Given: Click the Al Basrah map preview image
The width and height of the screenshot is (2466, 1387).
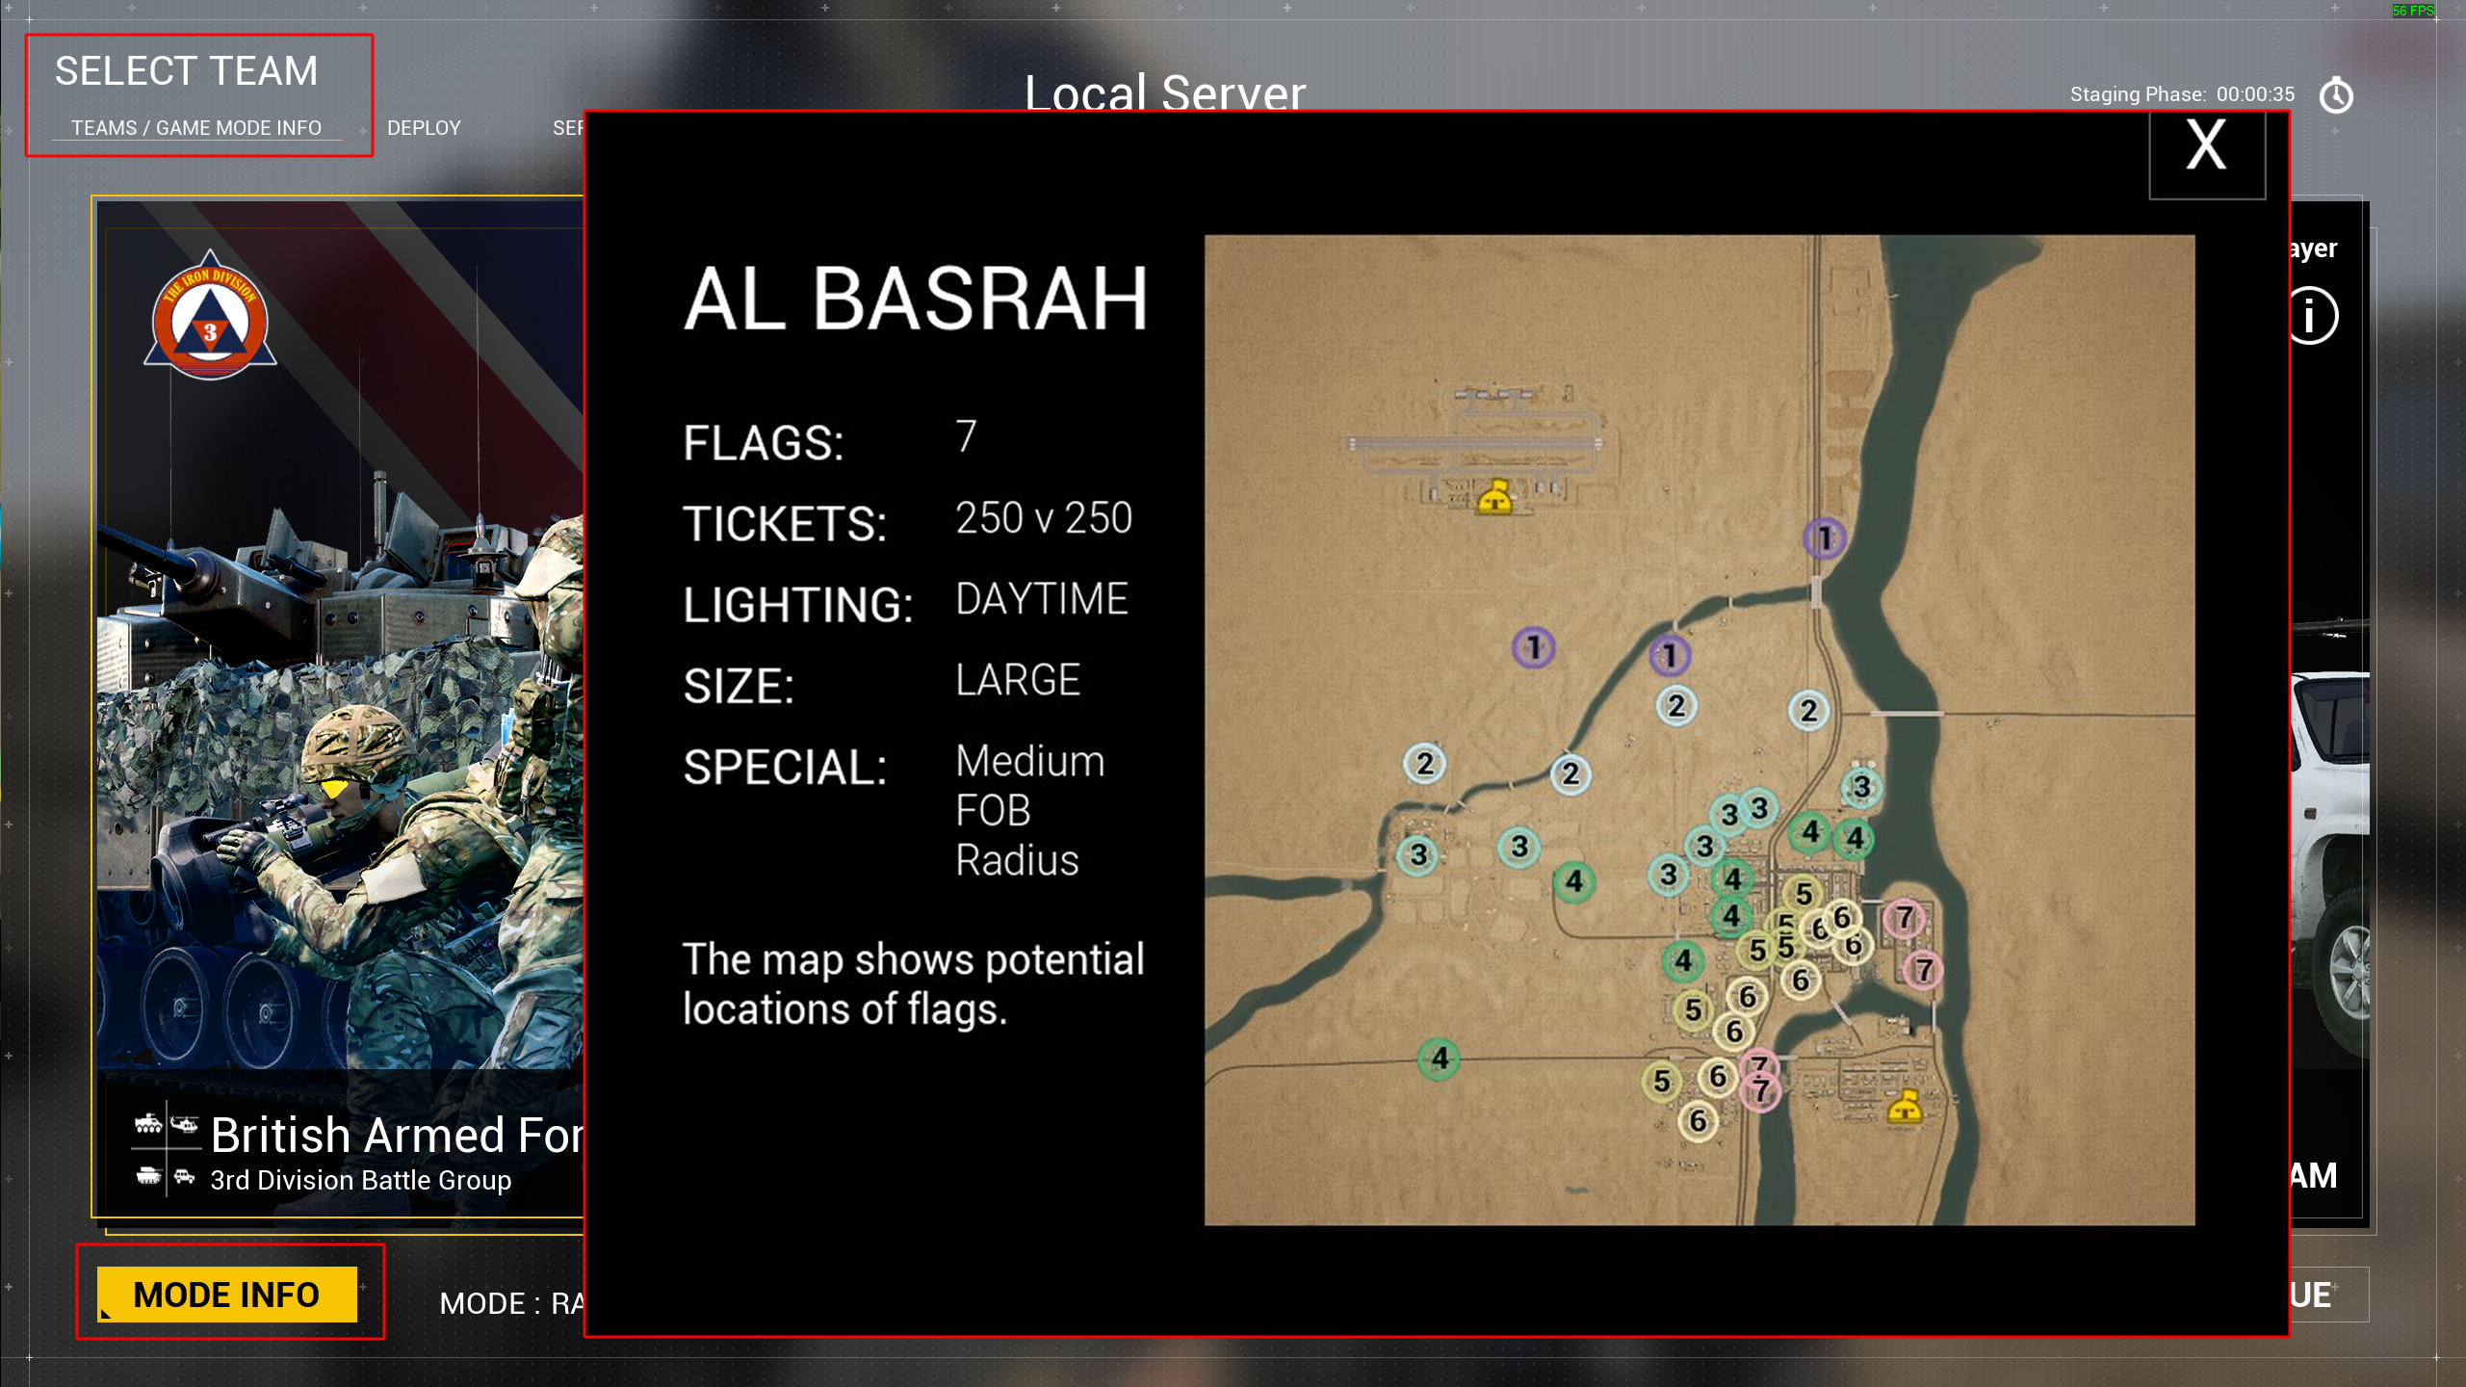Looking at the screenshot, I should point(1700,730).
